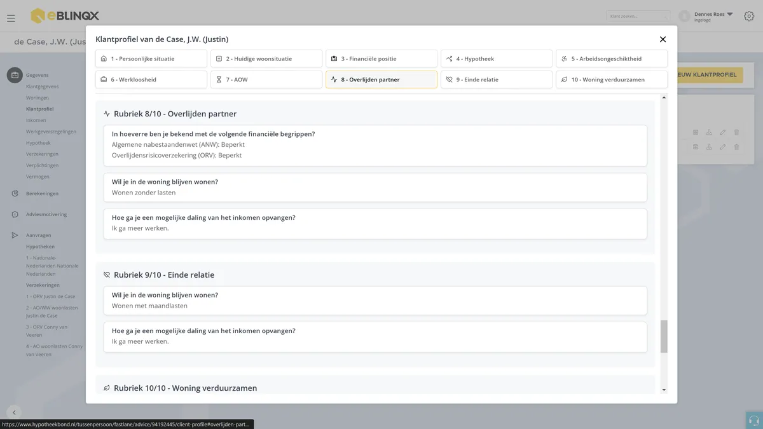Jump to tab 9 - Einde relatie

click(497, 79)
